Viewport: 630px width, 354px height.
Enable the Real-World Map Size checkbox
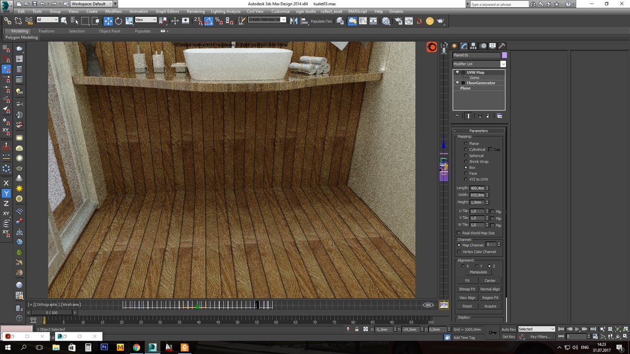pyautogui.click(x=459, y=233)
